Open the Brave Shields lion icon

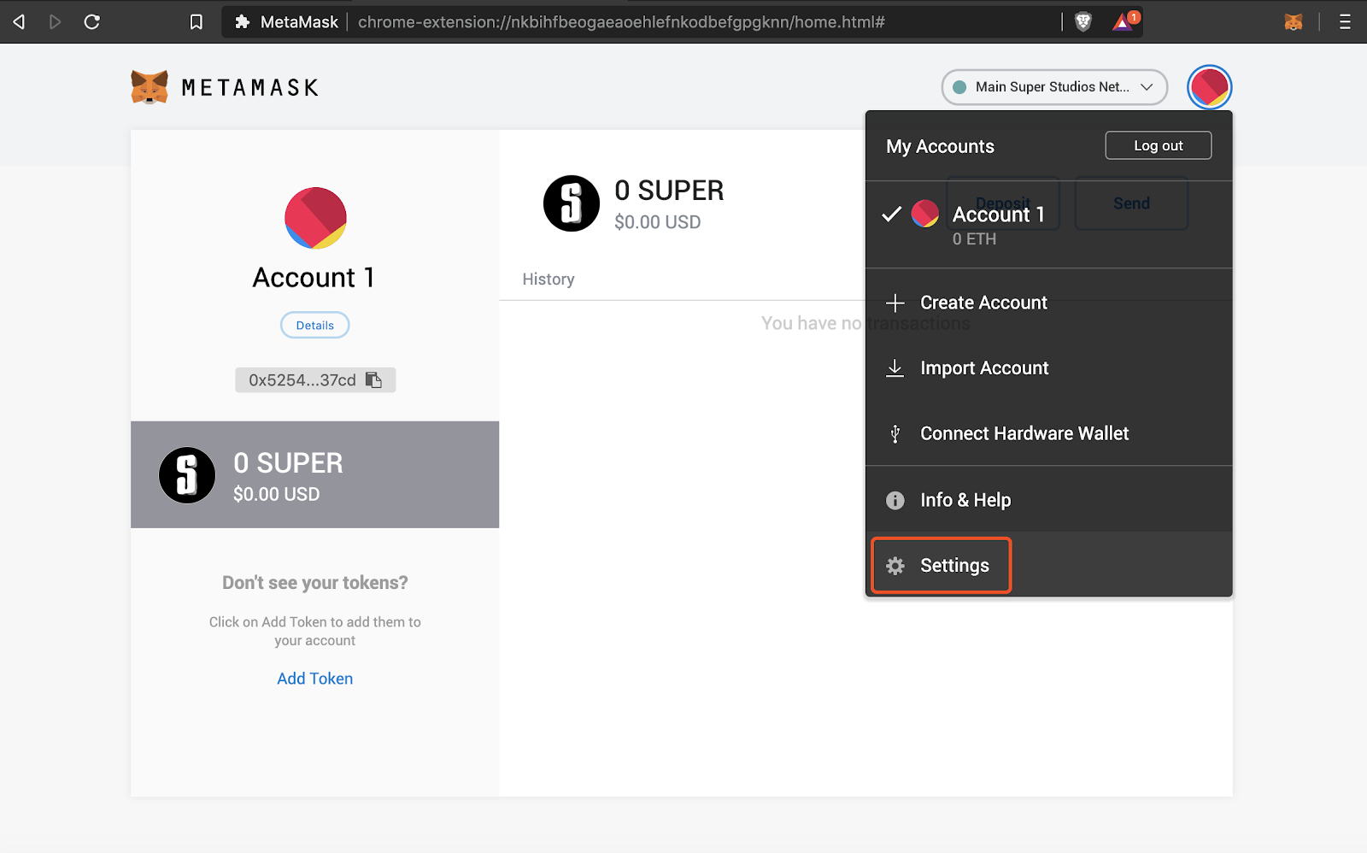click(x=1082, y=22)
